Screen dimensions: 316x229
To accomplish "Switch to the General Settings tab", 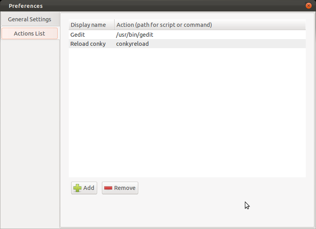I will (x=30, y=19).
